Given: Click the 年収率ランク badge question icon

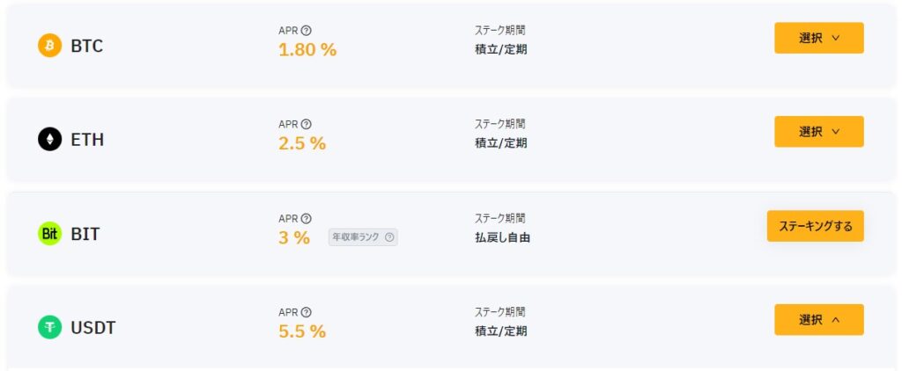Looking at the screenshot, I should 389,236.
